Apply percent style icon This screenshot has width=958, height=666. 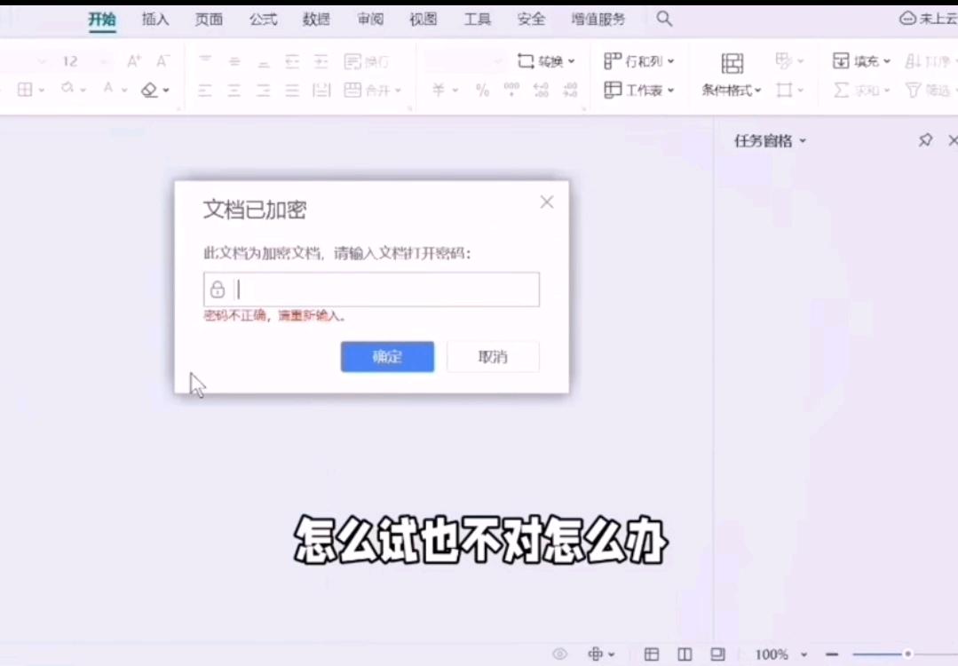(x=483, y=91)
